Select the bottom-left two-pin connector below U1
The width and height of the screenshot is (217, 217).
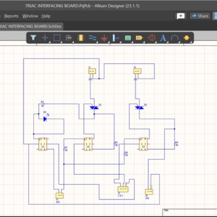(x=59, y=195)
